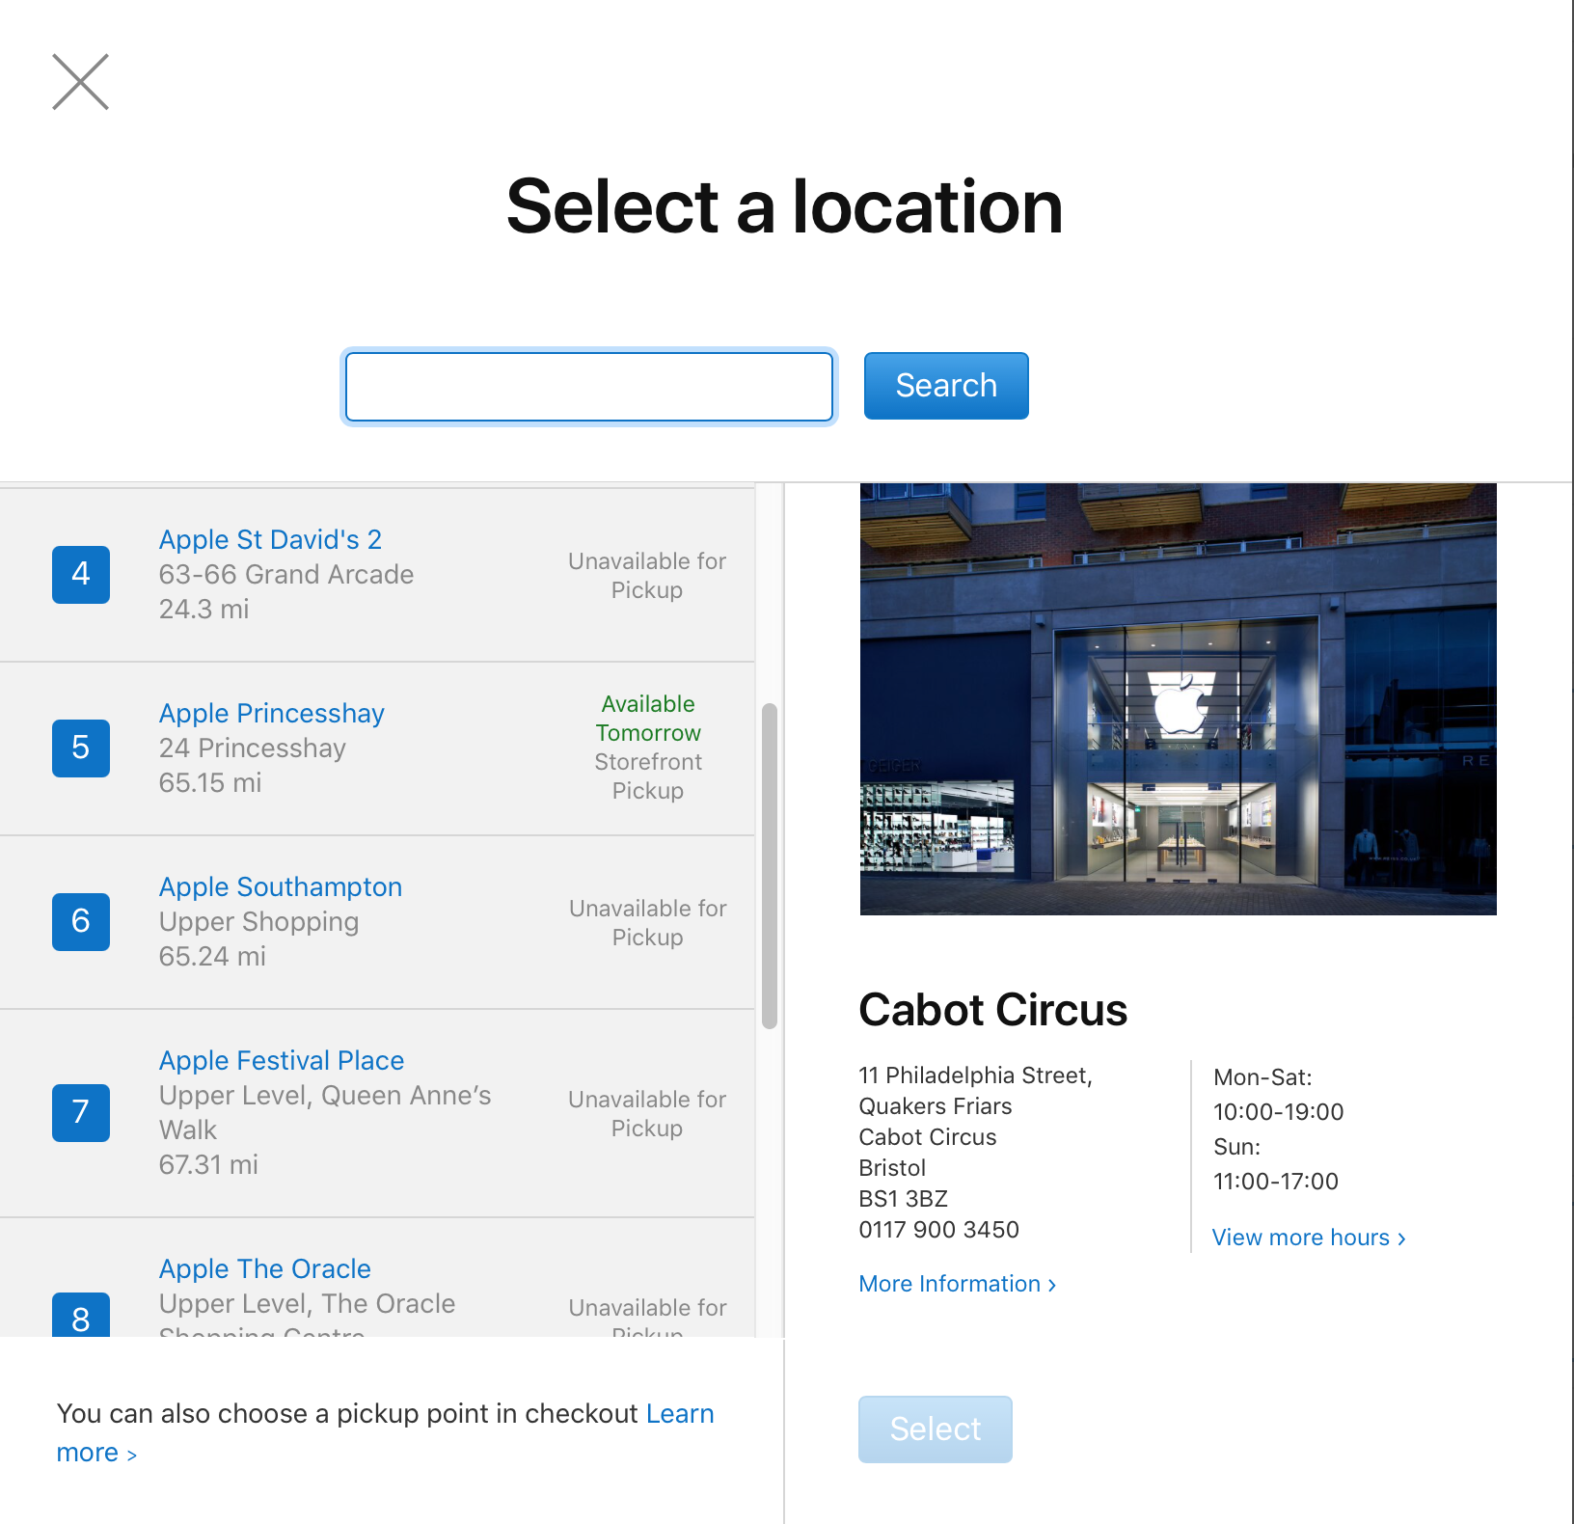Viewport: 1574px width, 1524px height.
Task: Click Unavailable for Pickup next to St David's 2
Action: pos(647,576)
